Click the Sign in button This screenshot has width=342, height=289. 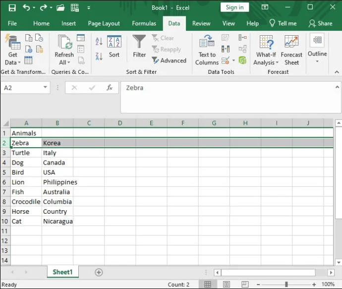pos(234,7)
